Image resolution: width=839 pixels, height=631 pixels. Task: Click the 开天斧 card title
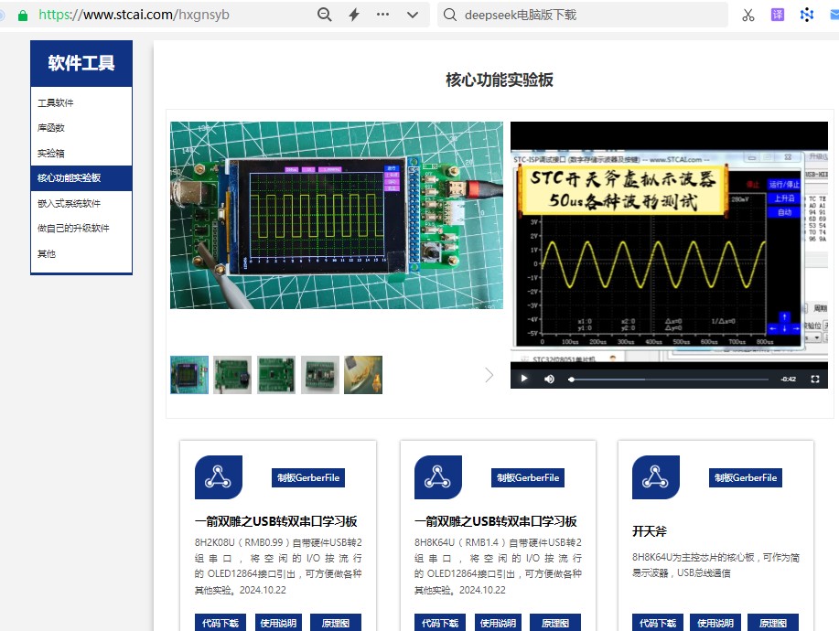click(650, 531)
